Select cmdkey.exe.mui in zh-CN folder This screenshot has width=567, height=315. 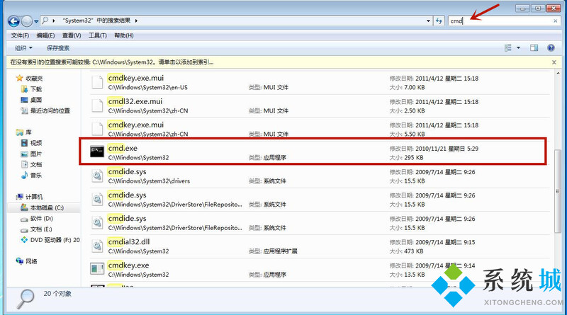click(320, 130)
